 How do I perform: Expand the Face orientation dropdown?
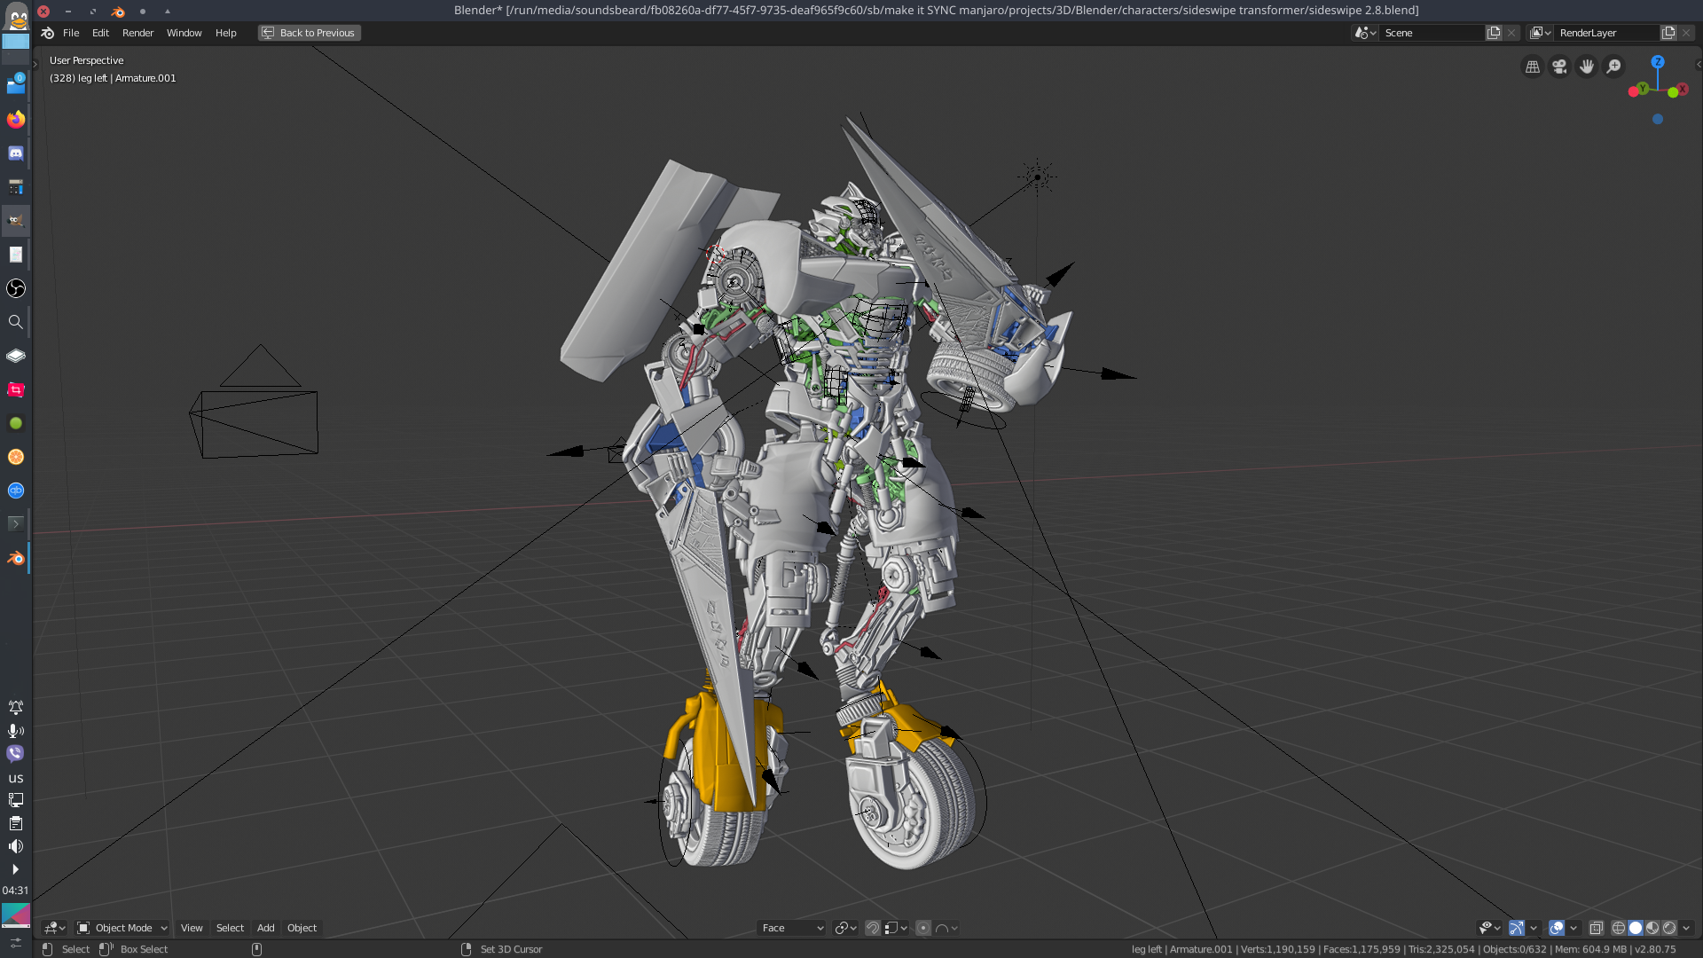click(792, 928)
